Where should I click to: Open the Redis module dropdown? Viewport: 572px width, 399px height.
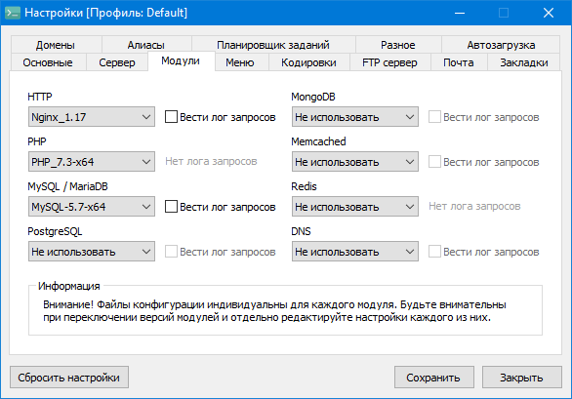pos(355,207)
